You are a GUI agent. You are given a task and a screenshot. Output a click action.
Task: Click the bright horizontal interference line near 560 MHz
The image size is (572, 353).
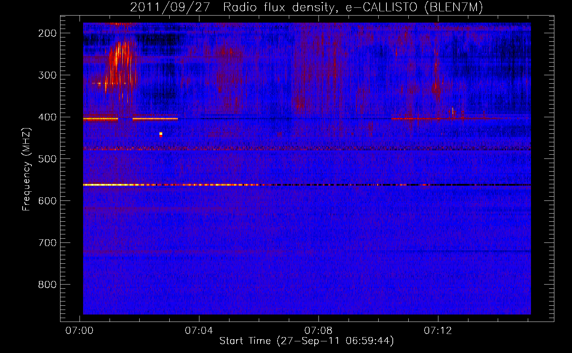[307, 185]
